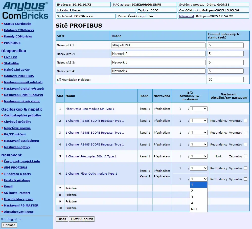The width and height of the screenshot is (252, 229).
Task: Go to Události PROFIBUS page
Action: pyautogui.click(x=19, y=76)
